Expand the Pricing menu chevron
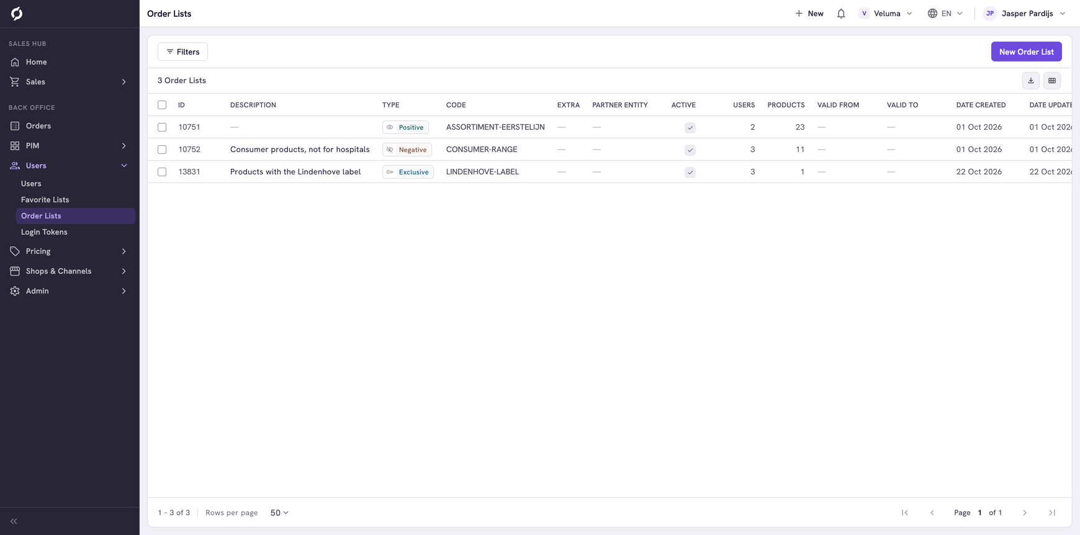Viewport: 1080px width, 535px height. pyautogui.click(x=124, y=251)
